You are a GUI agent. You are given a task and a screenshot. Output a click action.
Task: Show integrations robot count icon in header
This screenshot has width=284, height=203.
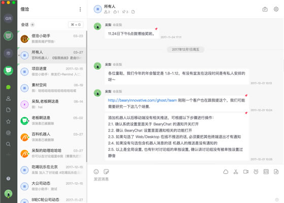point(116,12)
